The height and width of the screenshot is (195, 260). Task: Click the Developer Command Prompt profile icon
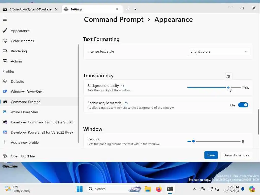5,122
